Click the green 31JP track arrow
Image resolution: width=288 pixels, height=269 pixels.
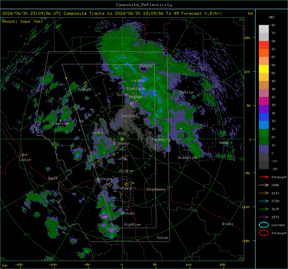pos(264,209)
